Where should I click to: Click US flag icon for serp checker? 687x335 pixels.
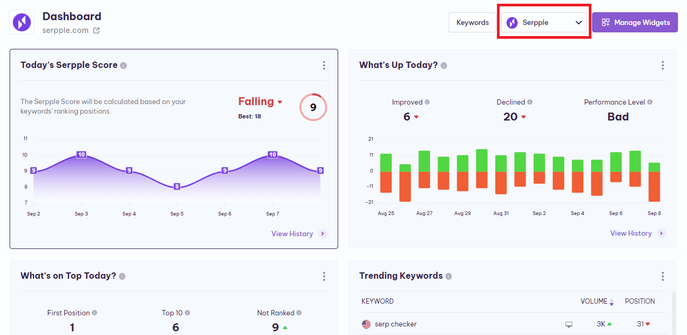(x=366, y=324)
